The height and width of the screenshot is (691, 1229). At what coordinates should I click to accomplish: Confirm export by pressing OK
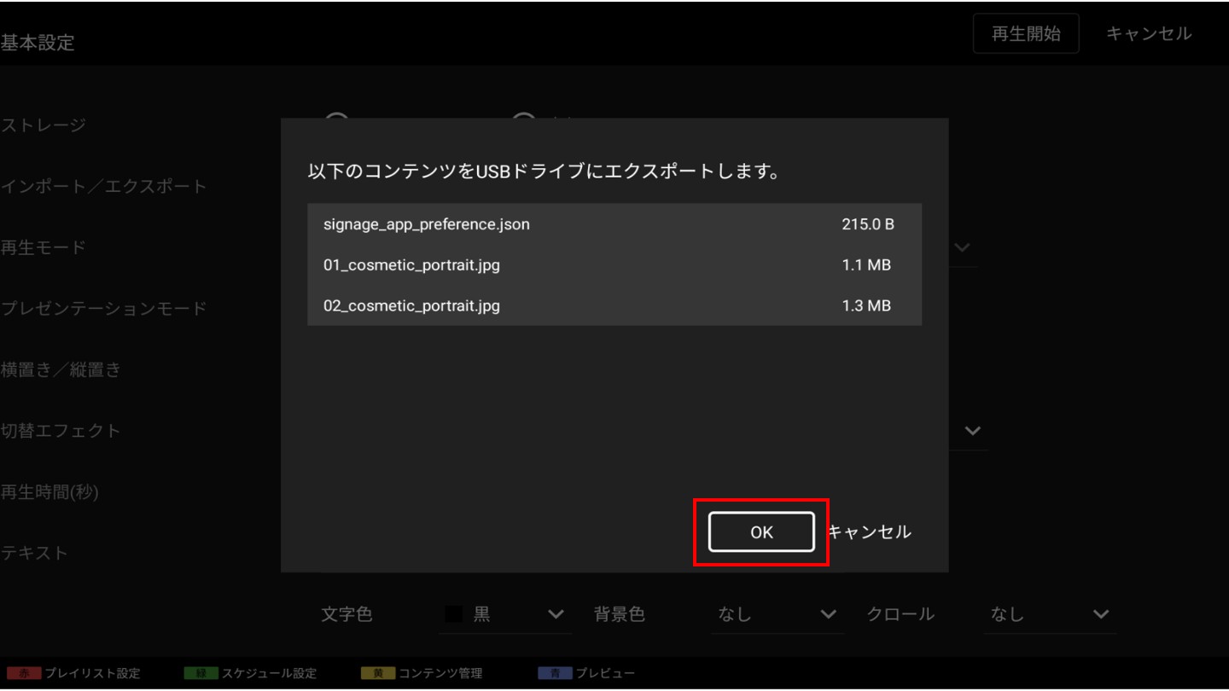pyautogui.click(x=760, y=532)
